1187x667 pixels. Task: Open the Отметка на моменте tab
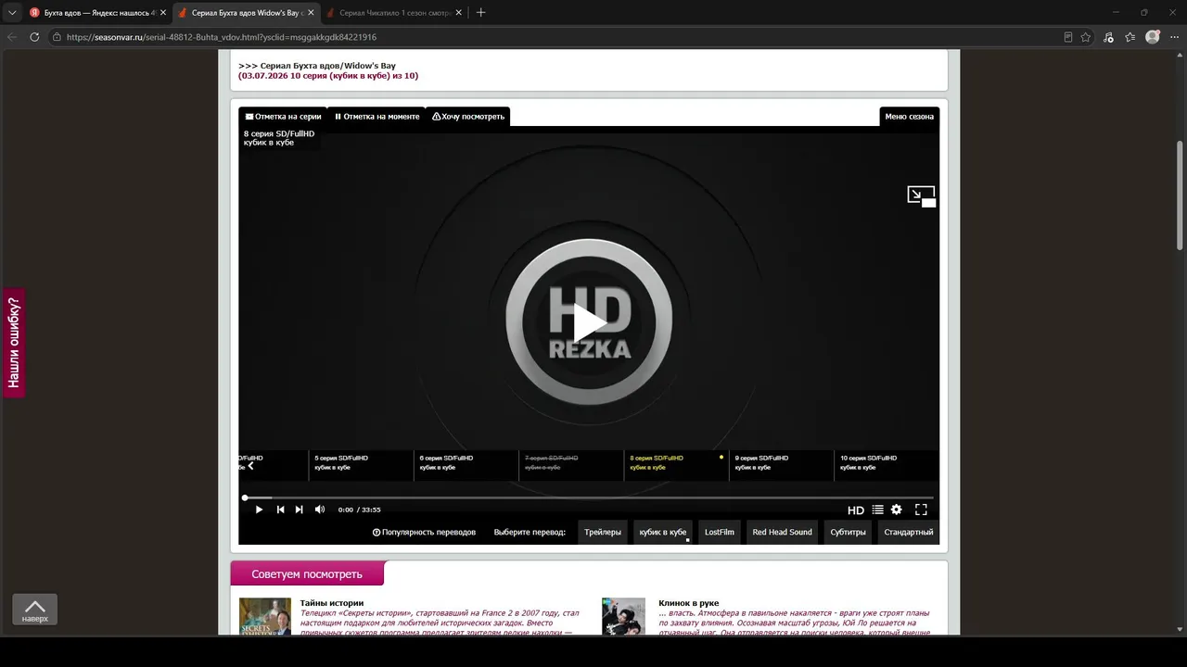coord(377,117)
